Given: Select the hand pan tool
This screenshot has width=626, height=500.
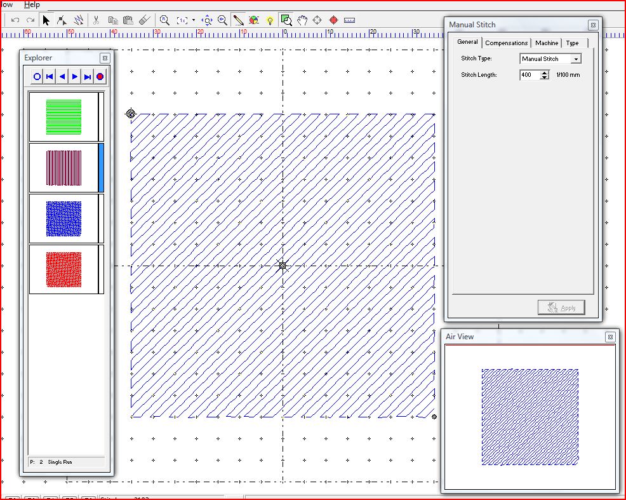Looking at the screenshot, I should click(x=302, y=20).
